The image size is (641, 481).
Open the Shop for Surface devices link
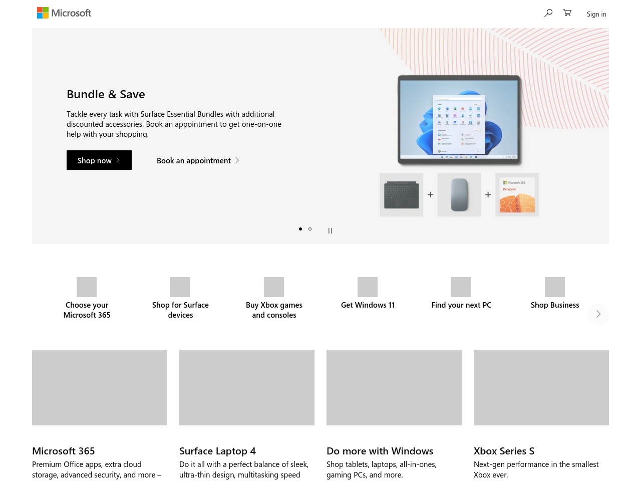(180, 310)
